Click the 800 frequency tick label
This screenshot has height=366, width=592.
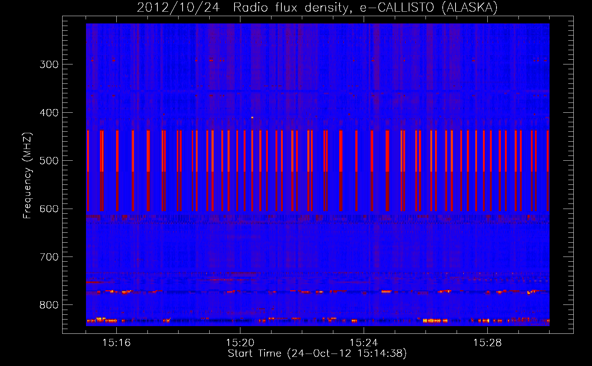click(49, 305)
